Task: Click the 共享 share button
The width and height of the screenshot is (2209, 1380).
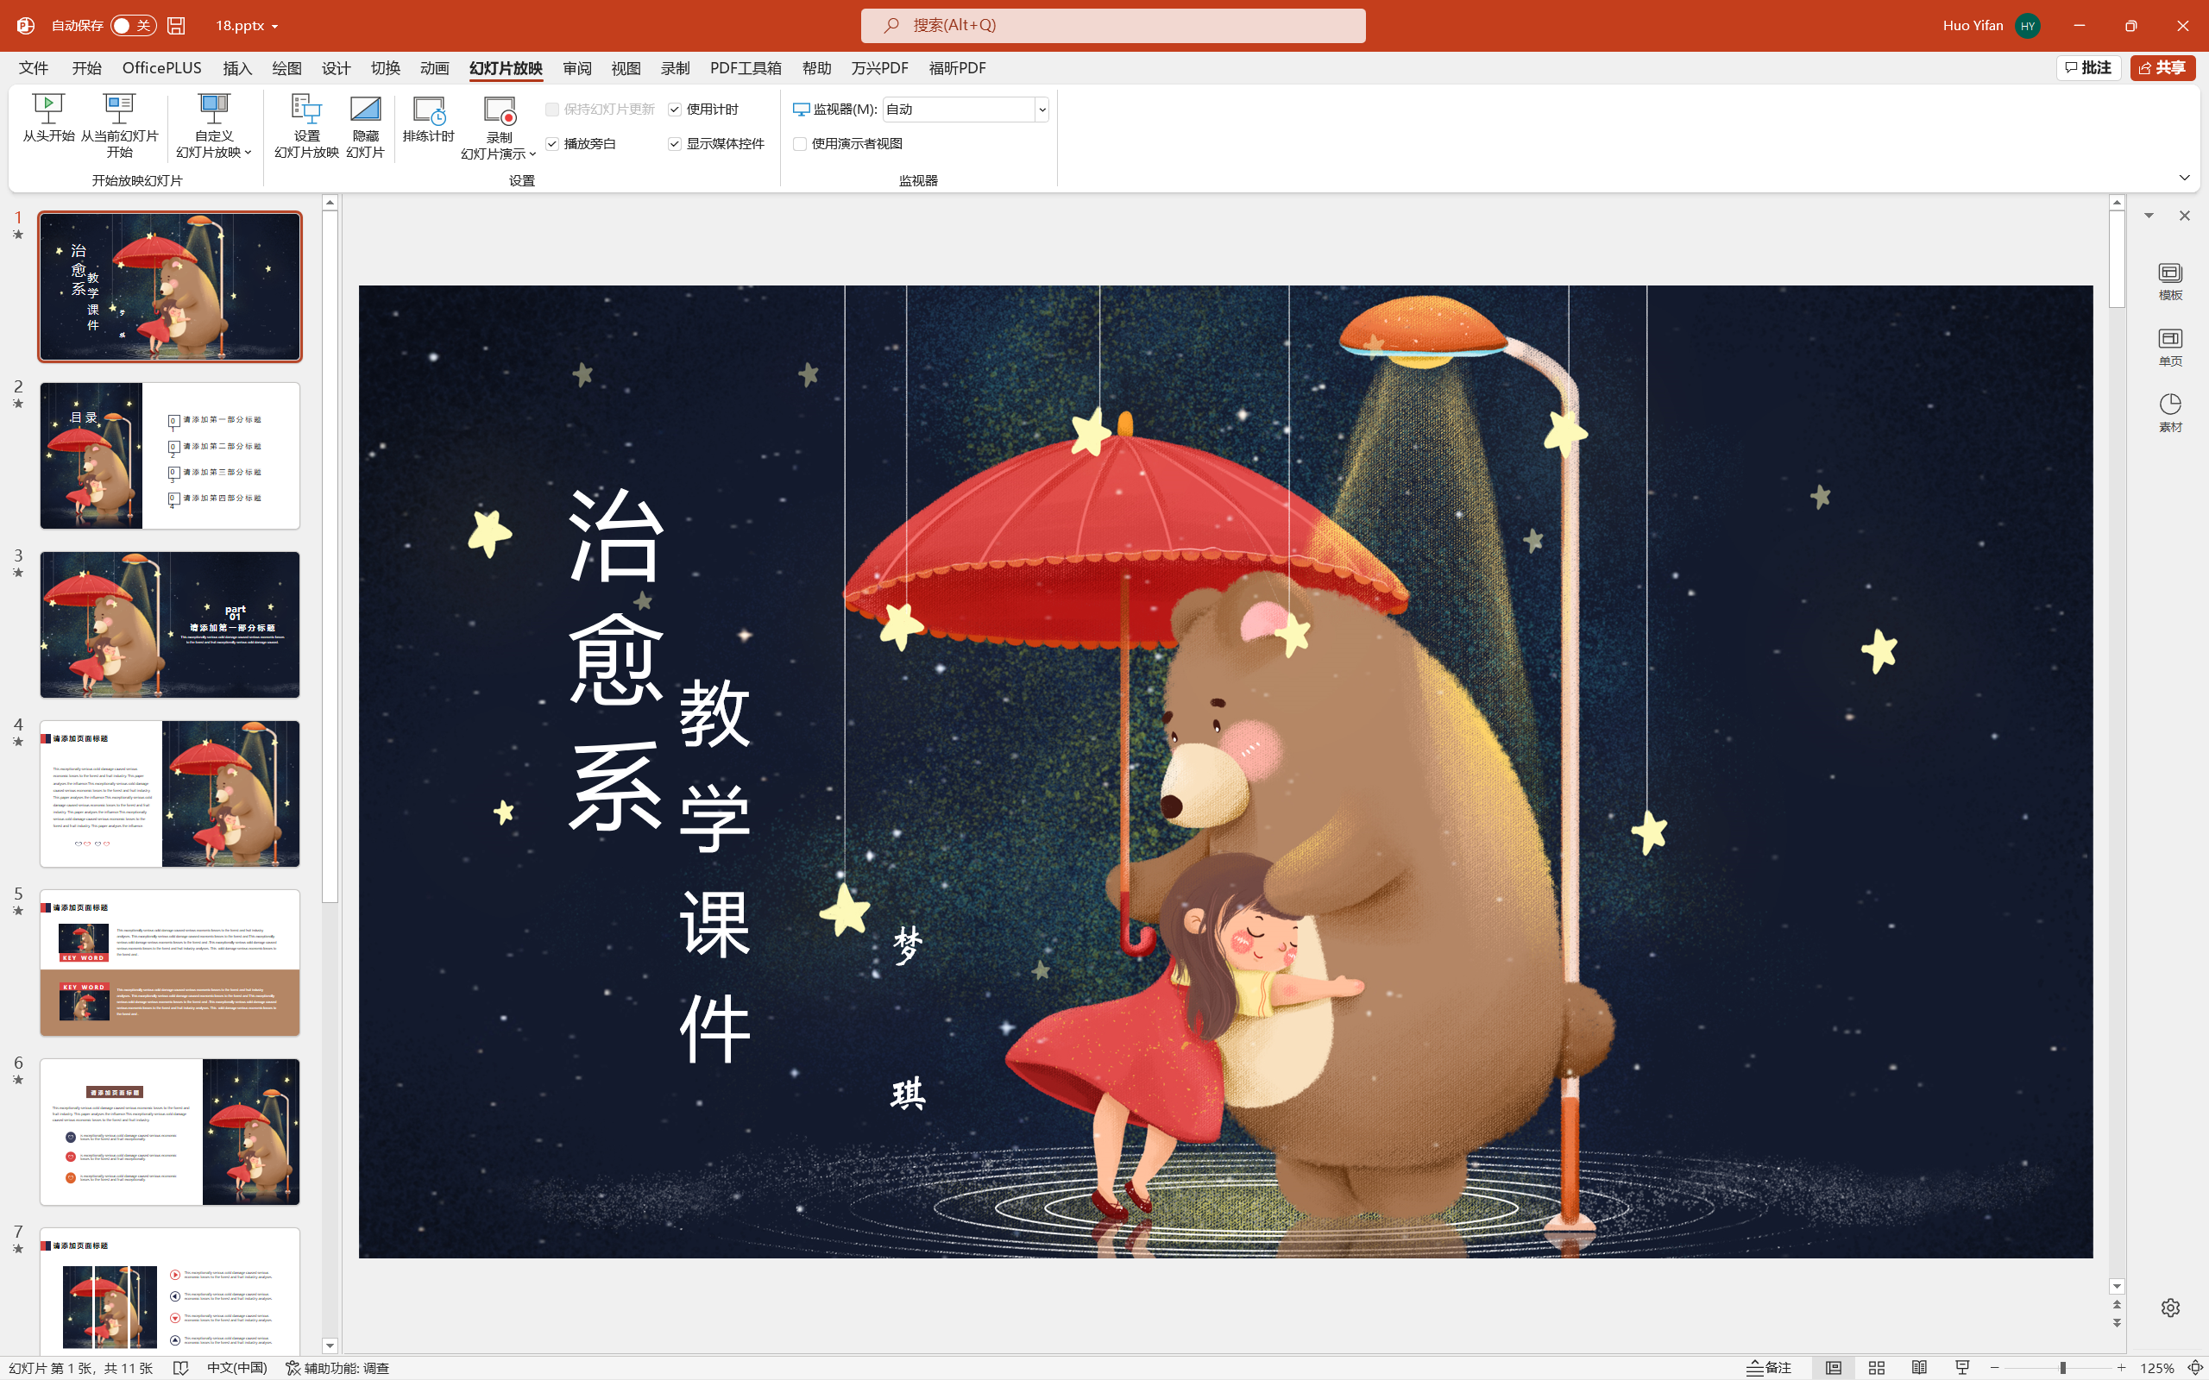Action: coord(2162,67)
